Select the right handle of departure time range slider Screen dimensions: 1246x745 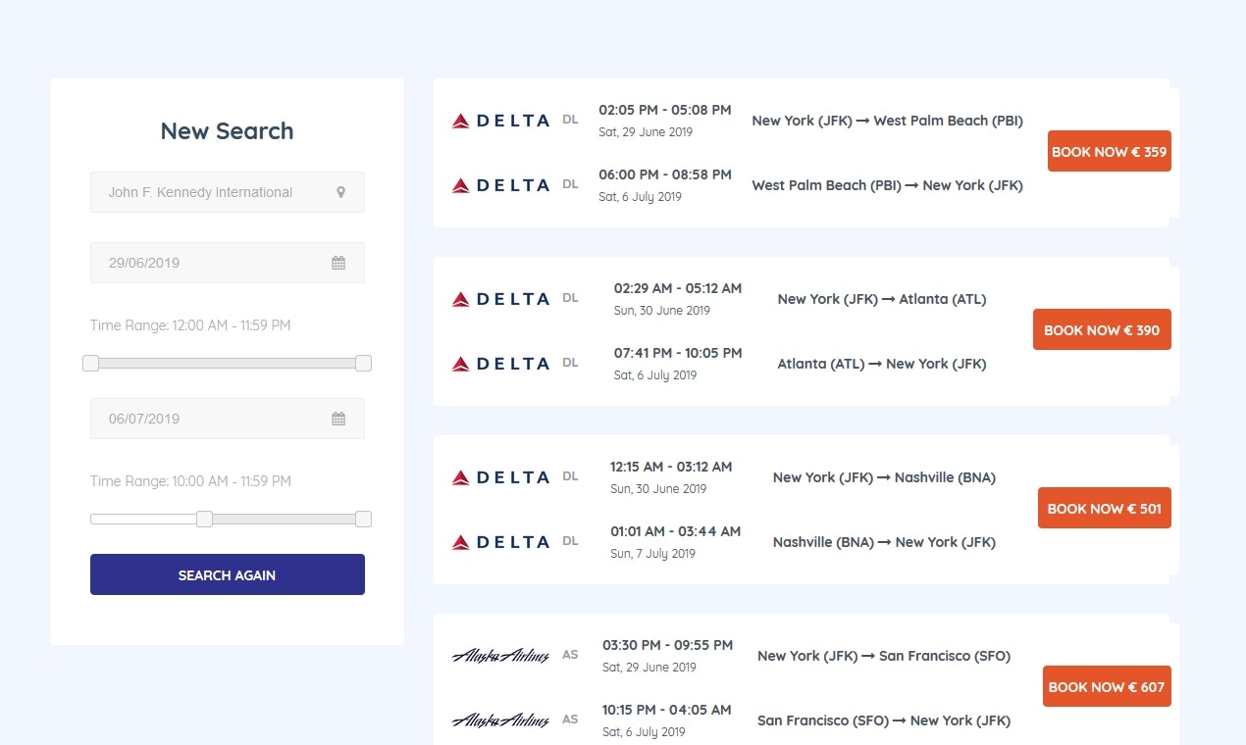coord(363,364)
